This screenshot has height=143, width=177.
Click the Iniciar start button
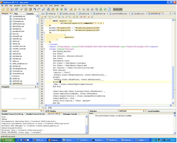tap(7, 140)
